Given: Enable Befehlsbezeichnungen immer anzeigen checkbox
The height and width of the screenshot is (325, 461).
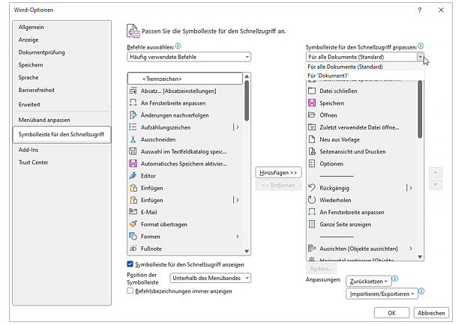Looking at the screenshot, I should coord(130,291).
